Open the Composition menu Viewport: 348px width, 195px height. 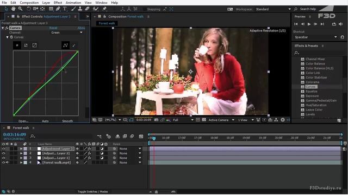[29, 3]
